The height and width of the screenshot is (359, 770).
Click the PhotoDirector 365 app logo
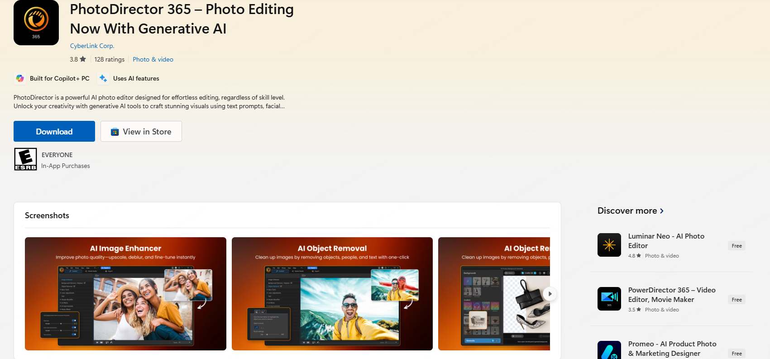[36, 23]
